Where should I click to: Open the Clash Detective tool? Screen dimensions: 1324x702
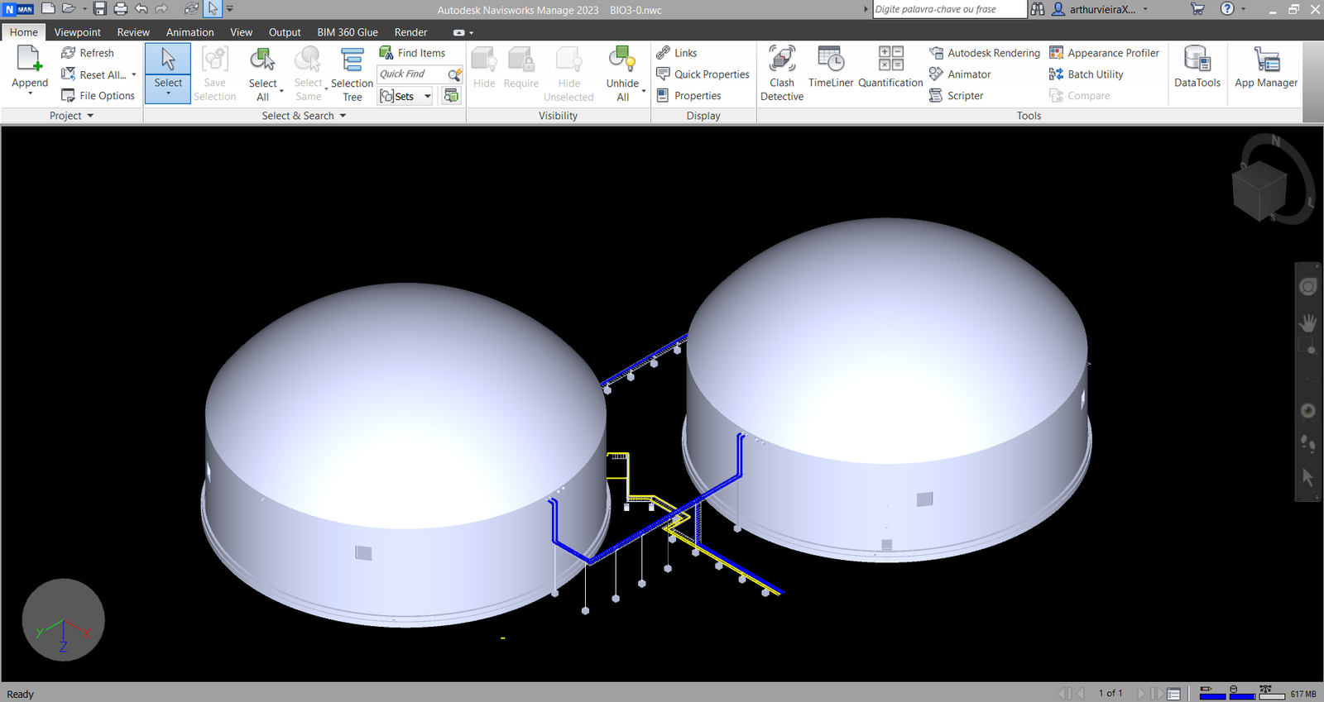click(782, 74)
